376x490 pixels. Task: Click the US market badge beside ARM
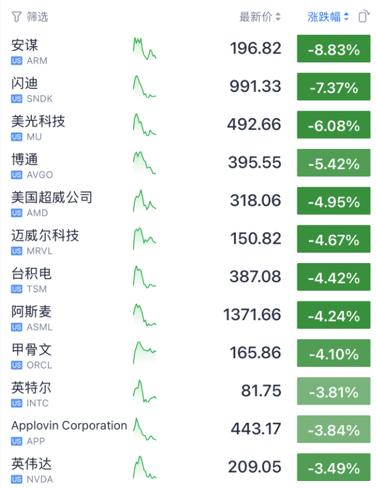click(x=17, y=61)
